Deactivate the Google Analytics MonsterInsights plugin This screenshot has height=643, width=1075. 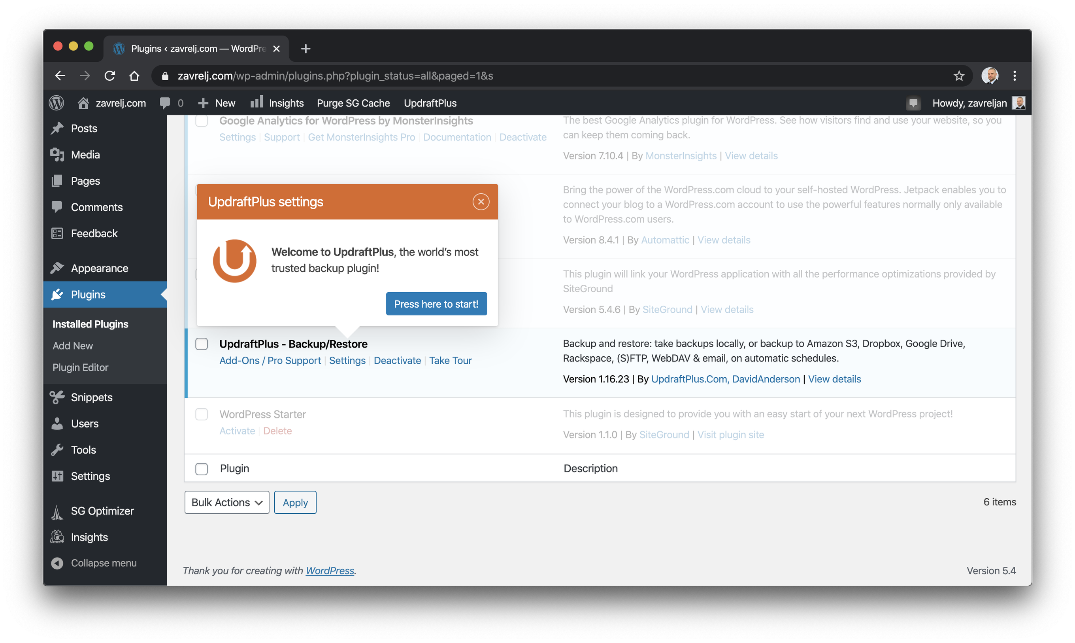(522, 137)
